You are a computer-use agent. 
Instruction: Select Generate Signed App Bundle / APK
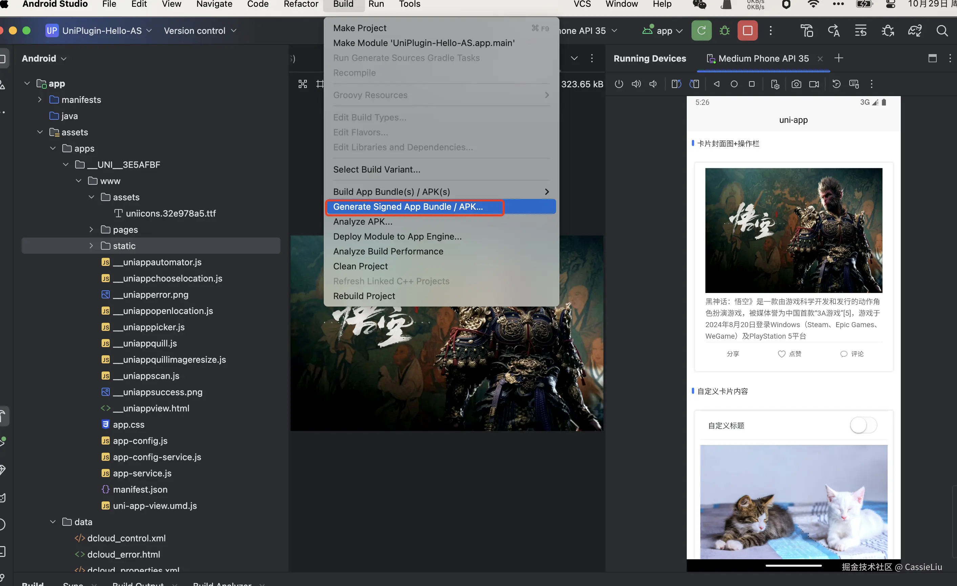click(408, 206)
